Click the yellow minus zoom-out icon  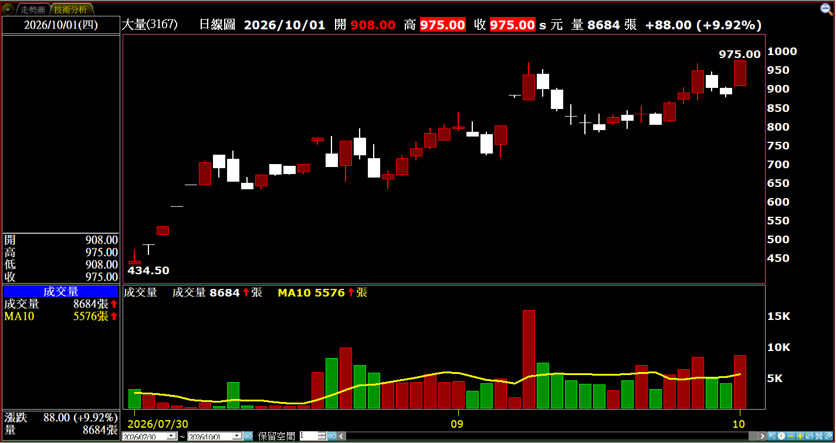click(x=791, y=436)
